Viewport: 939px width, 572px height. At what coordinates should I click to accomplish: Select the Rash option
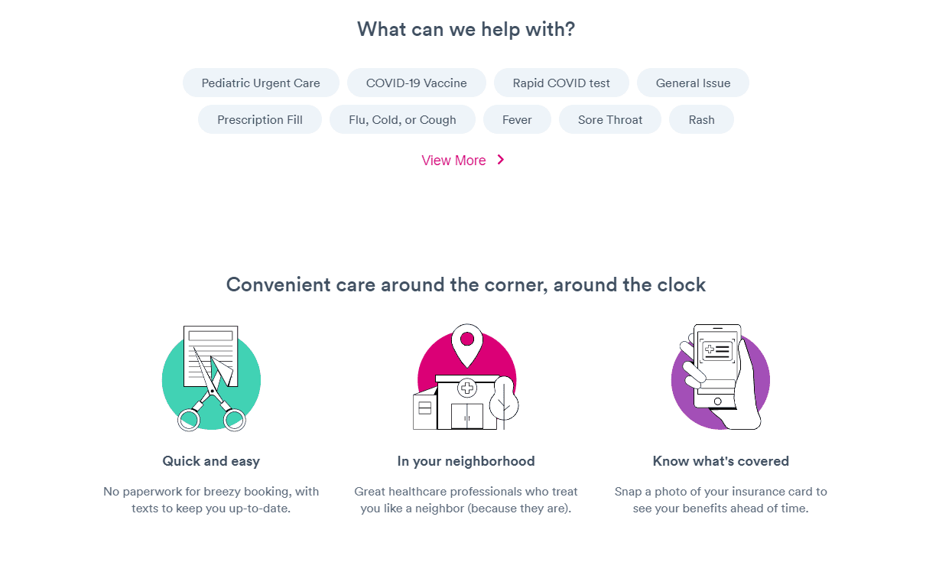pyautogui.click(x=701, y=120)
